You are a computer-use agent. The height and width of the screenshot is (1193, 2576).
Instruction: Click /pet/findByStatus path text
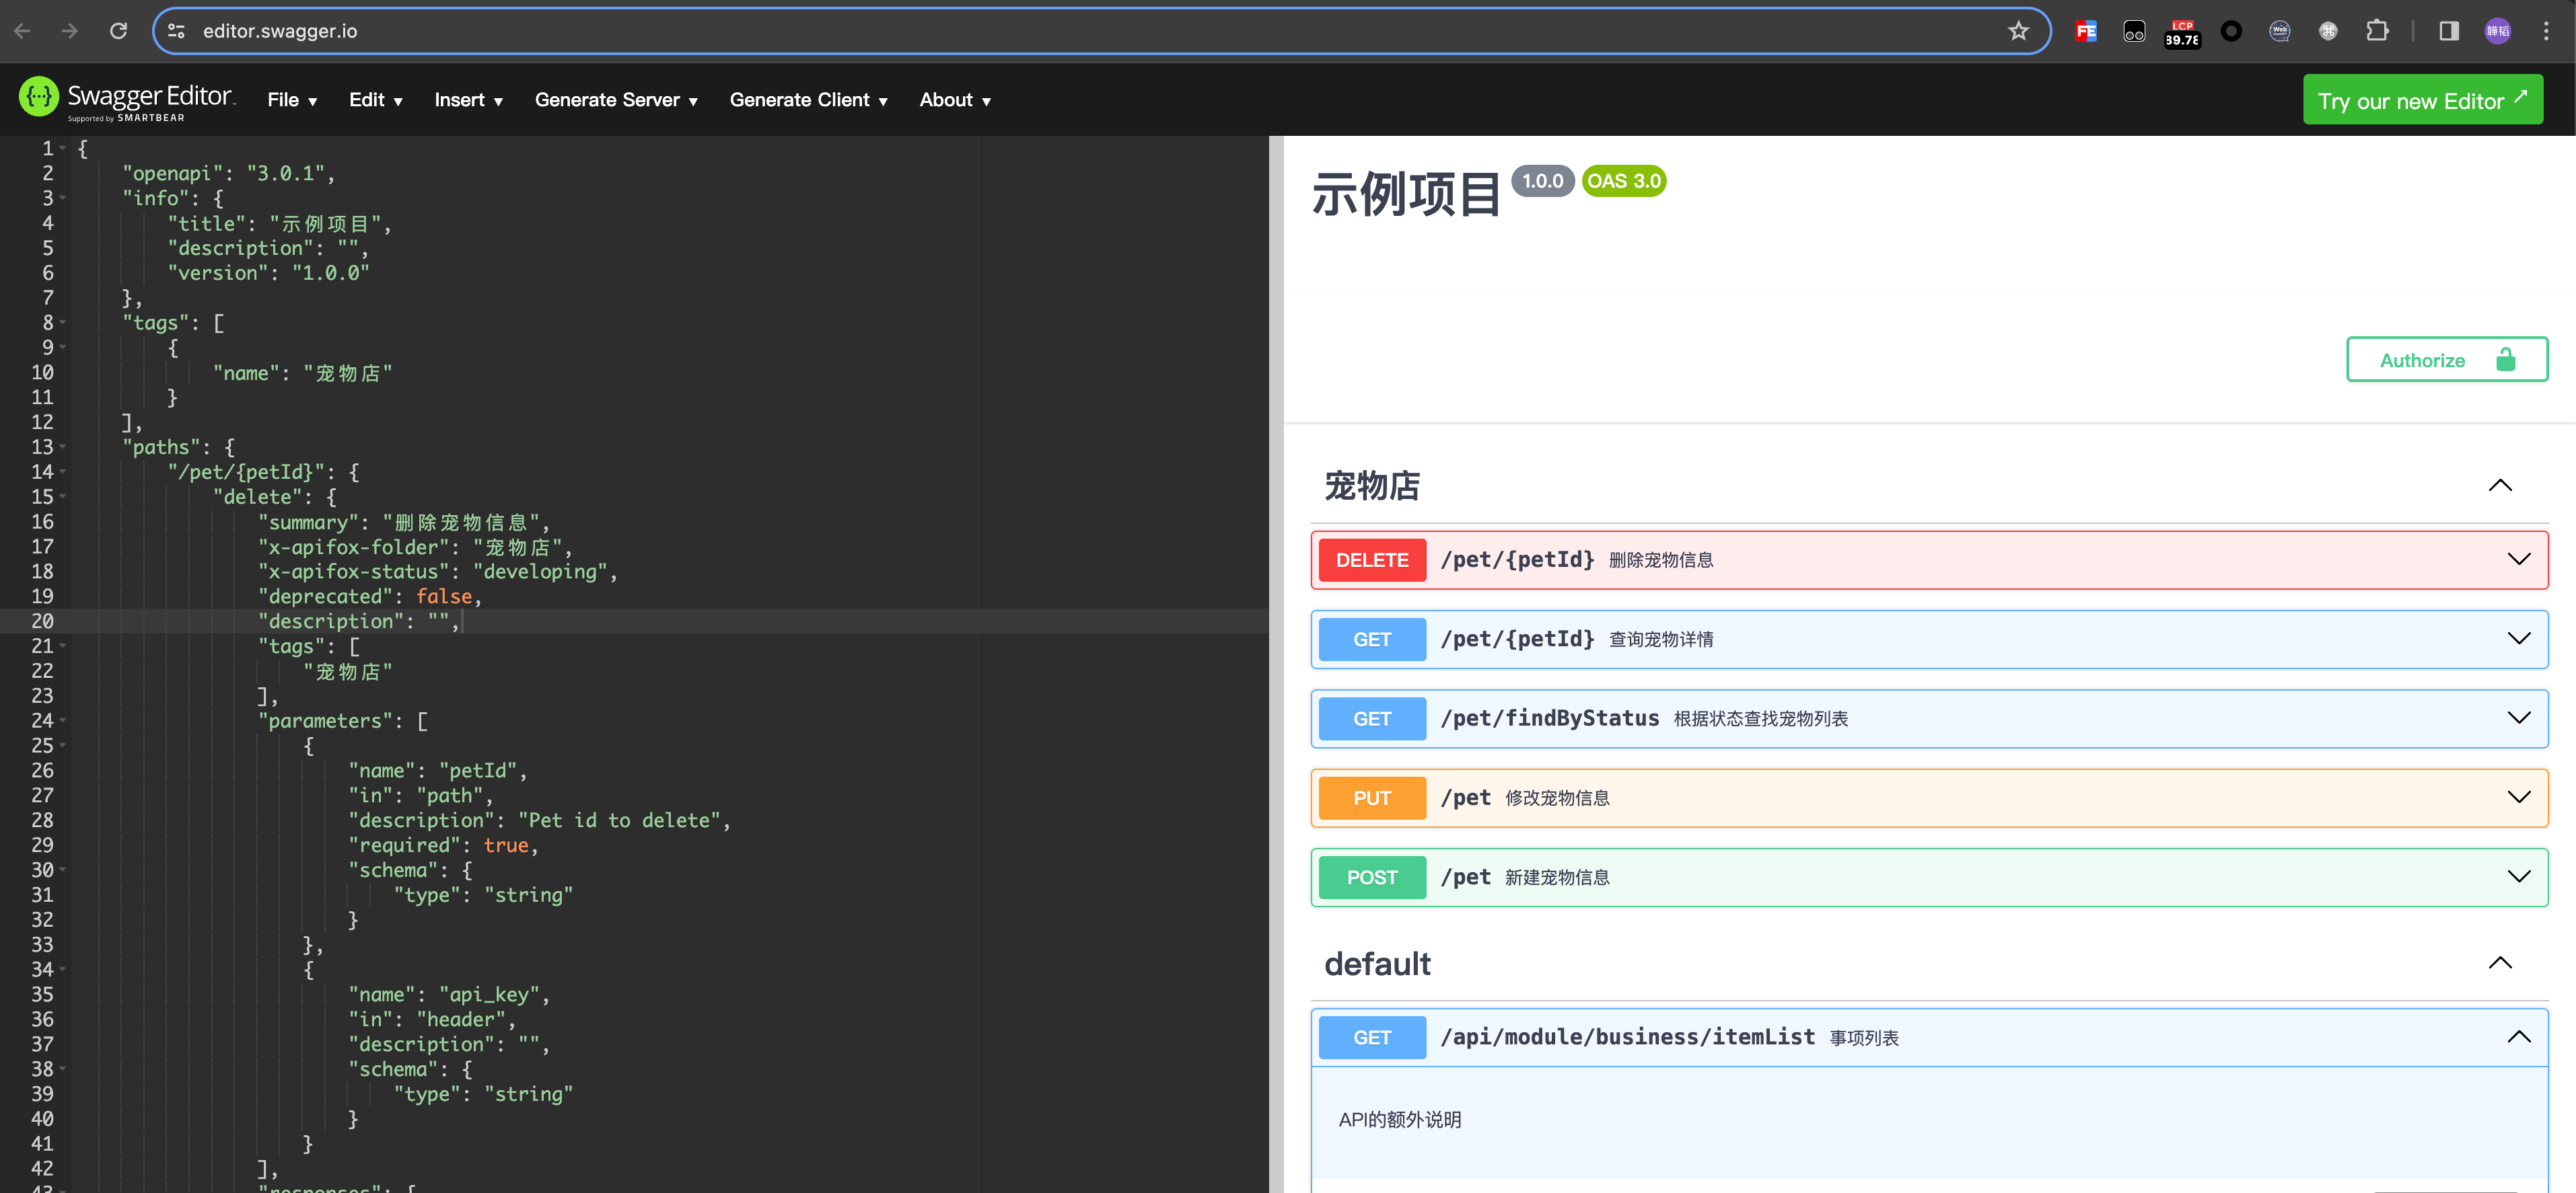[x=1549, y=718]
